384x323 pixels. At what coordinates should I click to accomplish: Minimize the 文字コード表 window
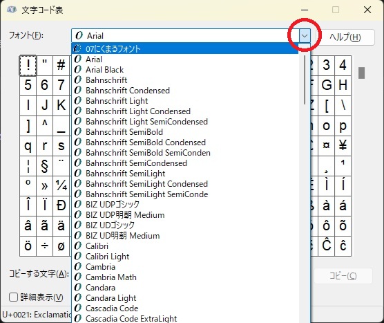point(305,10)
